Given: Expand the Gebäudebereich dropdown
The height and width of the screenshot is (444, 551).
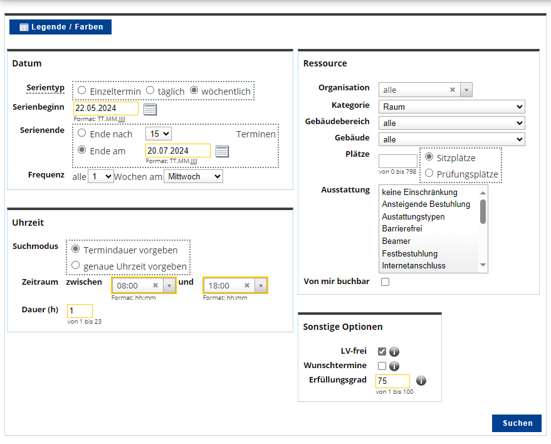Looking at the screenshot, I should (451, 123).
